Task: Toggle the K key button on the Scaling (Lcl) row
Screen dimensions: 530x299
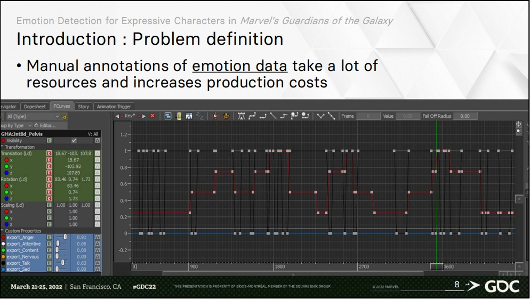Action: click(49, 205)
